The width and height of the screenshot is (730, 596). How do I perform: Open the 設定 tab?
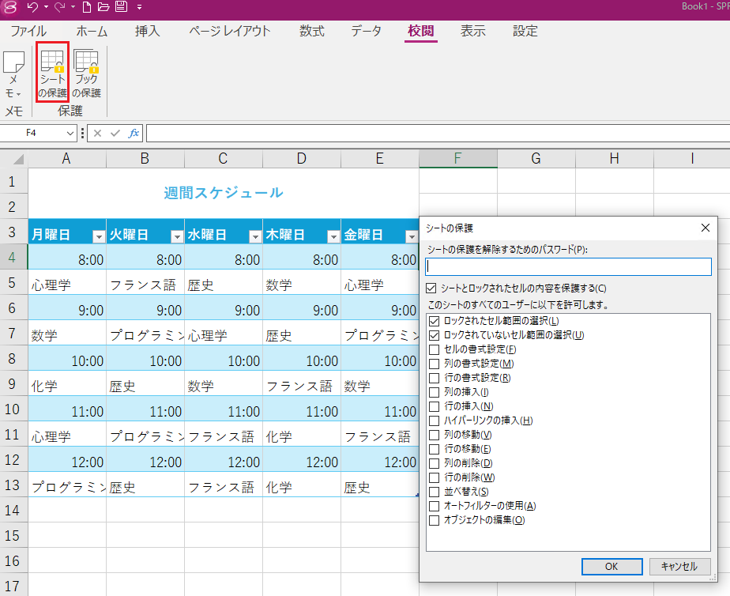pos(525,31)
